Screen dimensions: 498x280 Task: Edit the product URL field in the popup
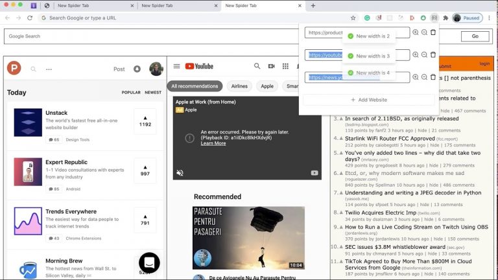click(x=357, y=32)
